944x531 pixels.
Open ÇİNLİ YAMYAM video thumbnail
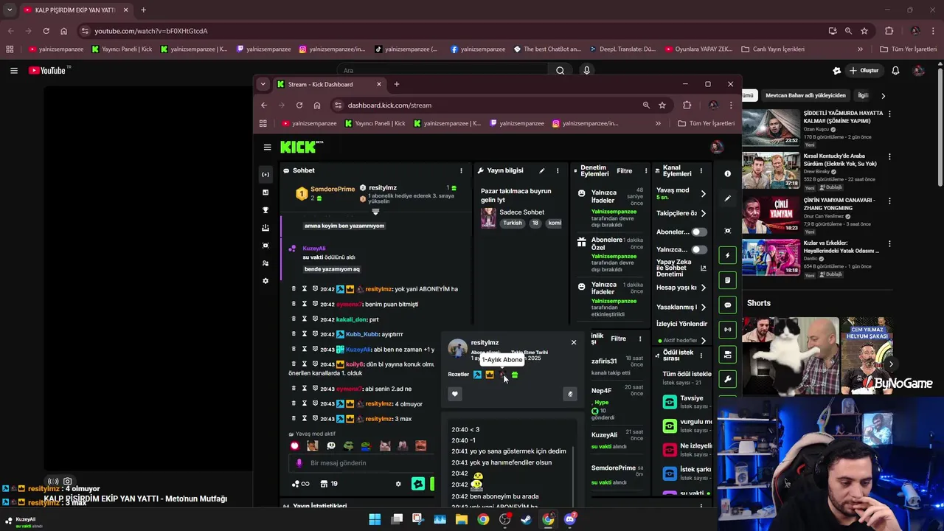[x=771, y=214]
